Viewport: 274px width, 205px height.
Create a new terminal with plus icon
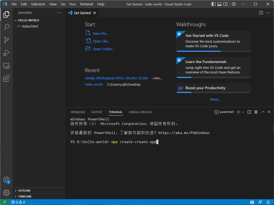[238, 112]
